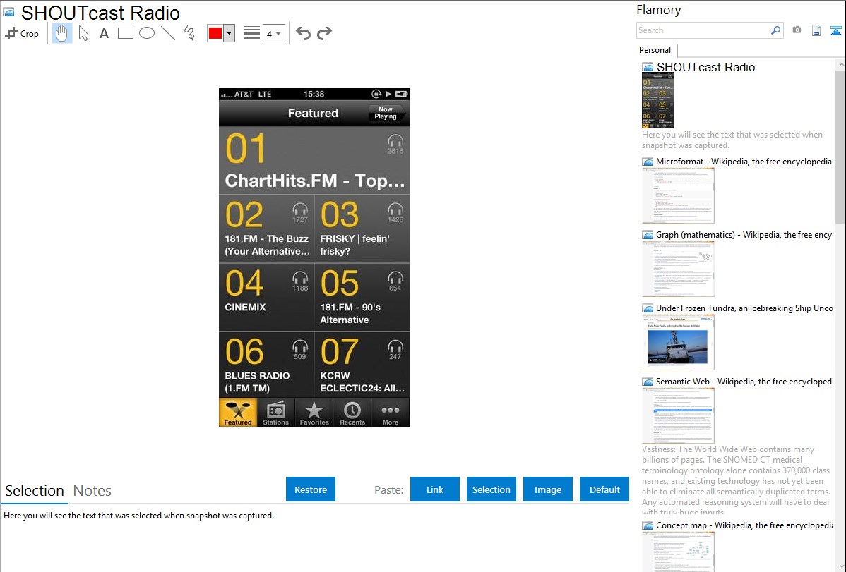Screen dimensions: 846x572
Task: Click the scrollbar down arrow in snapshot list
Action: (840, 566)
